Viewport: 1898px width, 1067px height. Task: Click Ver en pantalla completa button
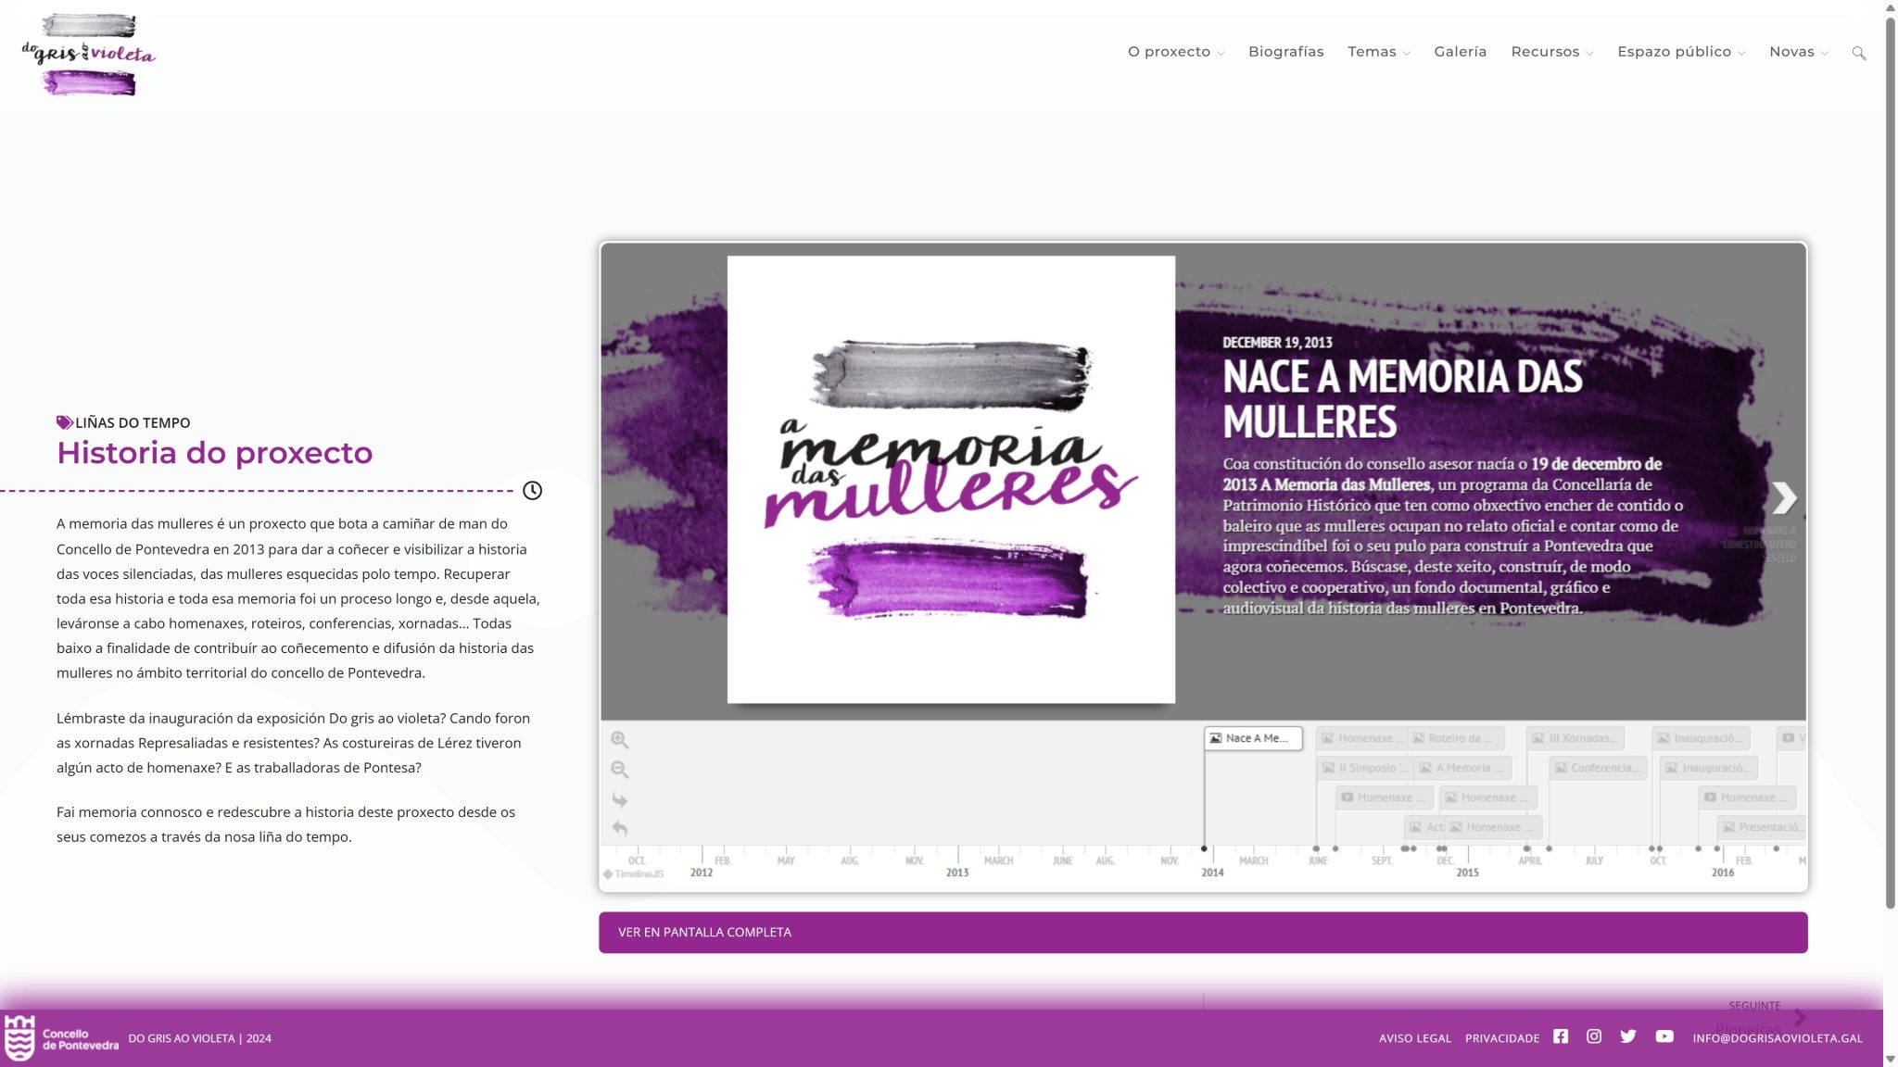tap(1203, 933)
